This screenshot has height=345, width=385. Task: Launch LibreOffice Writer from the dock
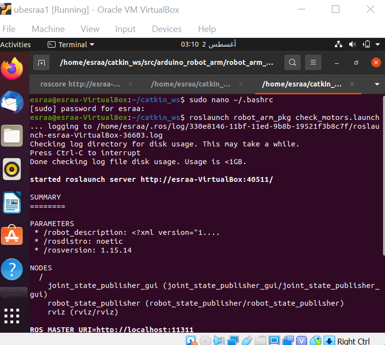(12, 202)
